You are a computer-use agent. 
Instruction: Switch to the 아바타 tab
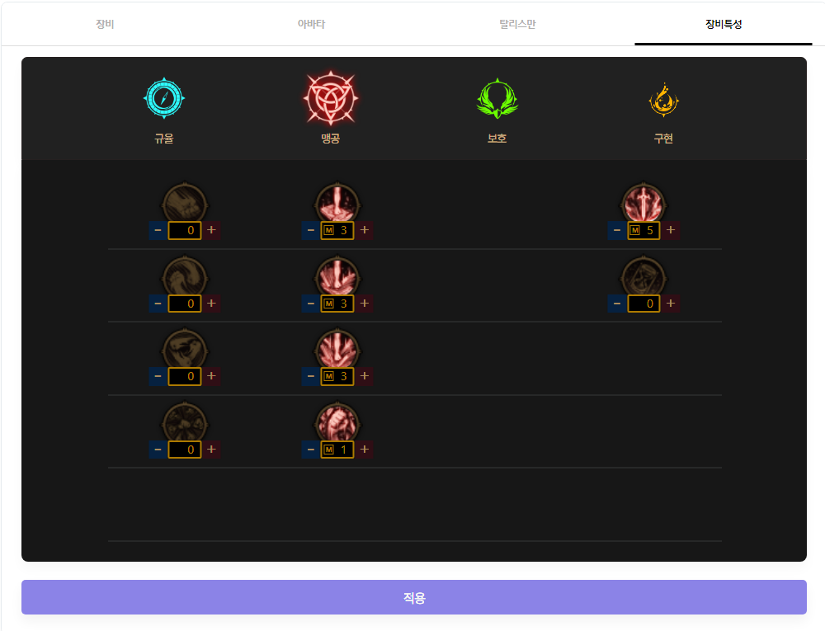coord(311,24)
